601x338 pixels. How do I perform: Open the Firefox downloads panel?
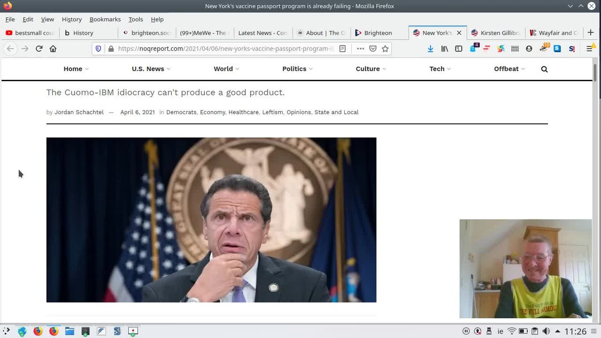click(430, 48)
